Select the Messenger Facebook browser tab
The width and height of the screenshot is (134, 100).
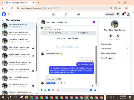pos(21,3)
